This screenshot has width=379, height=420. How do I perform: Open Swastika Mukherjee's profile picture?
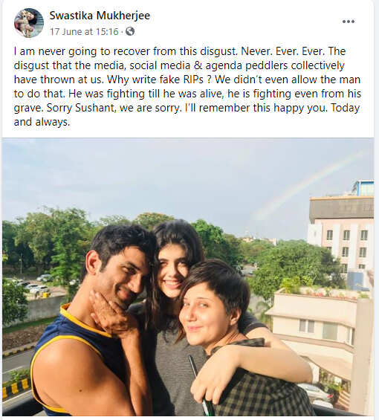(29, 23)
